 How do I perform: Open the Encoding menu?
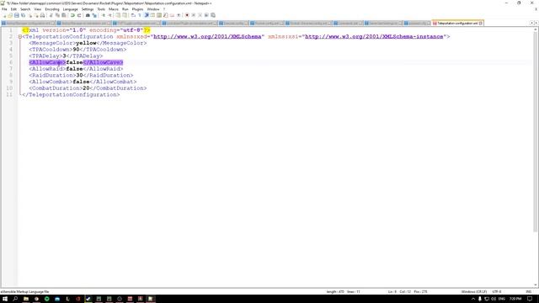click(x=52, y=9)
